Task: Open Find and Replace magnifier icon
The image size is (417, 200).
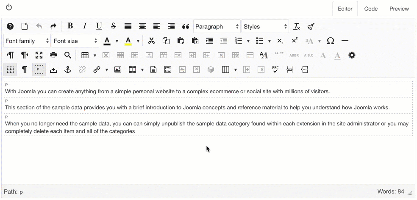Action: point(68,55)
